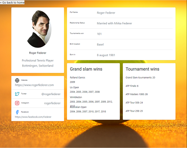This screenshot has height=148, width=187.
Task: Click the Roger Federer profile photo
Action: click(x=39, y=29)
